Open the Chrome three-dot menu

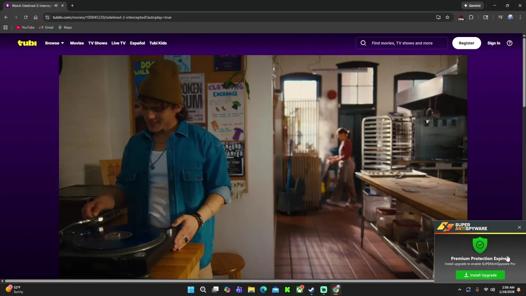click(520, 17)
